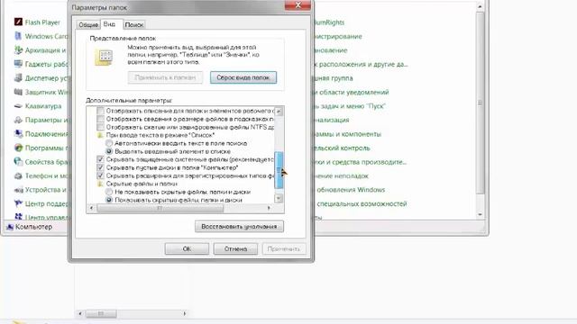
Task: Open the Центр поддержки flag icon
Action: 18,203
